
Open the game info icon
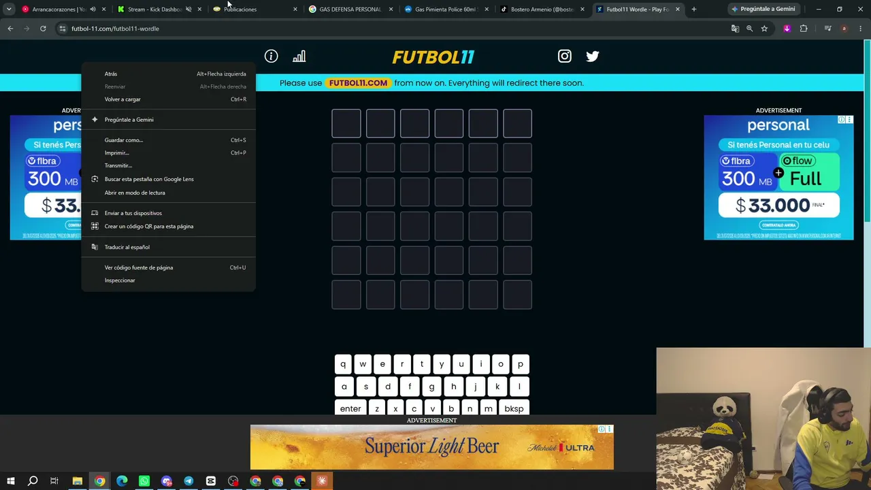coord(271,56)
